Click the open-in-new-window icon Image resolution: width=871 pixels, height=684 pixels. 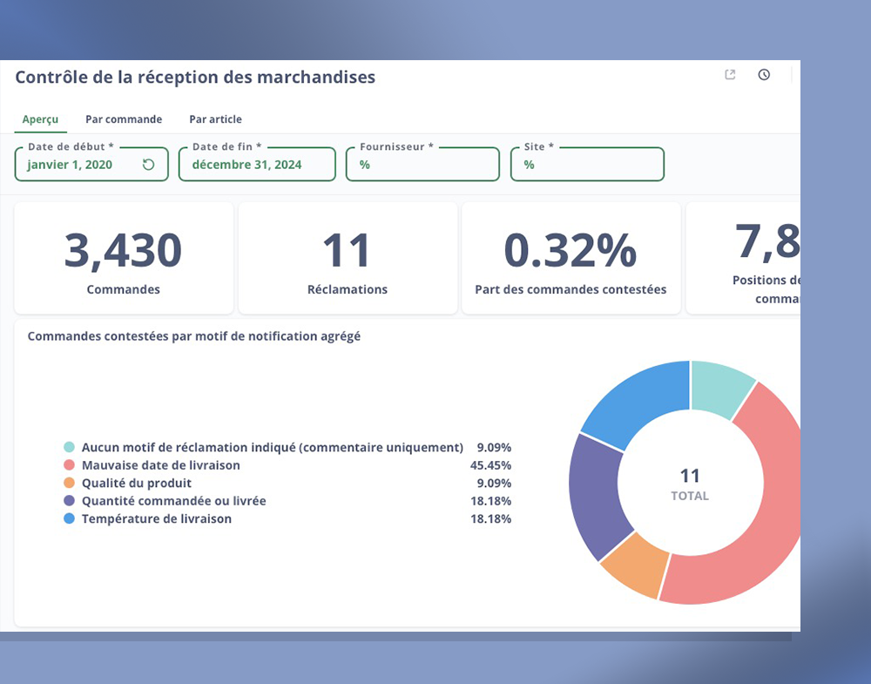tap(730, 75)
